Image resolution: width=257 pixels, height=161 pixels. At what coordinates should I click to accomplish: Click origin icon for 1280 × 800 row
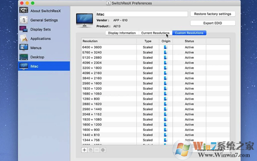pyautogui.click(x=165, y=99)
